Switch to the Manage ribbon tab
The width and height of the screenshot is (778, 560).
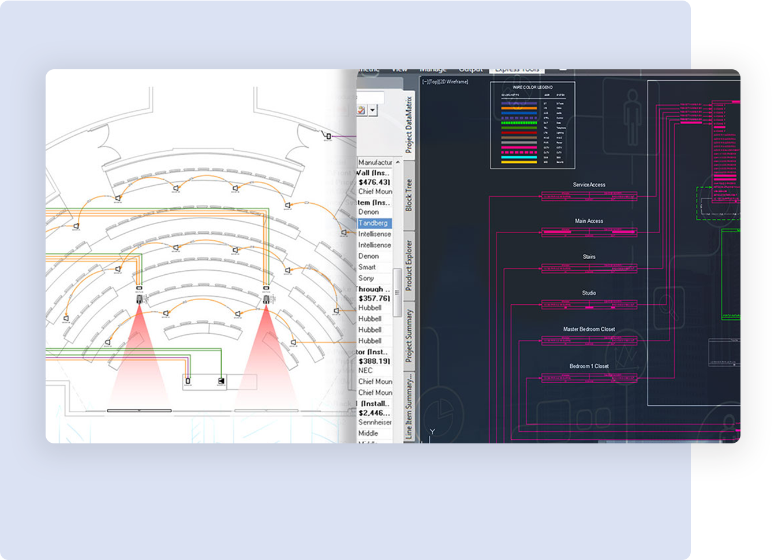pyautogui.click(x=433, y=70)
